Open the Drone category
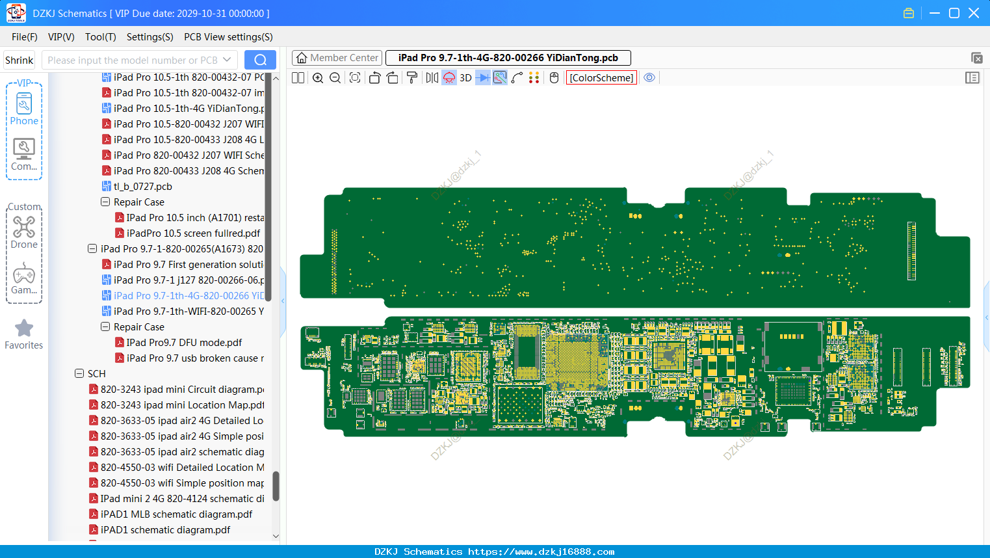This screenshot has height=558, width=990. (24, 232)
